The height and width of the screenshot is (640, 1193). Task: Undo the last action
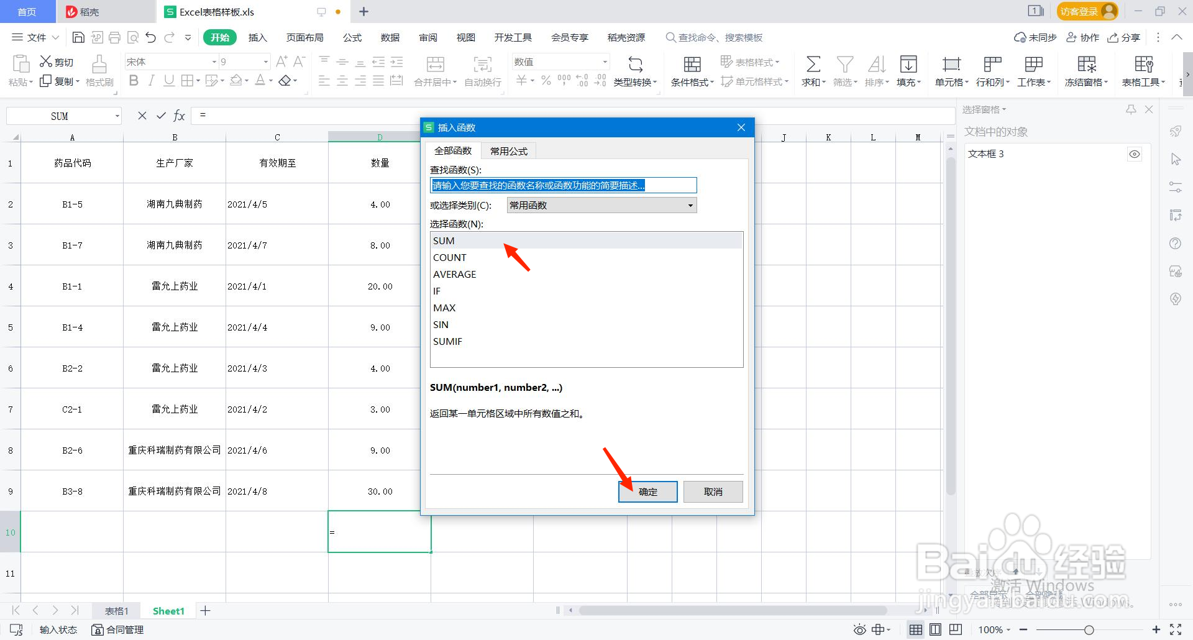pos(151,38)
